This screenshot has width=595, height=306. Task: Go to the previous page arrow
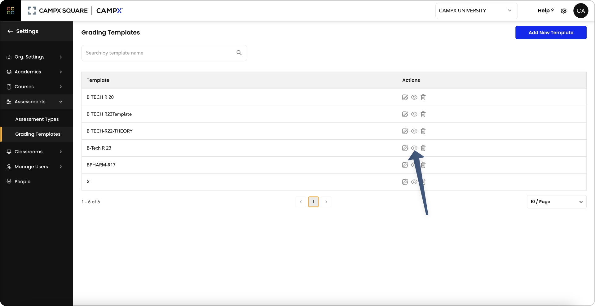(301, 202)
